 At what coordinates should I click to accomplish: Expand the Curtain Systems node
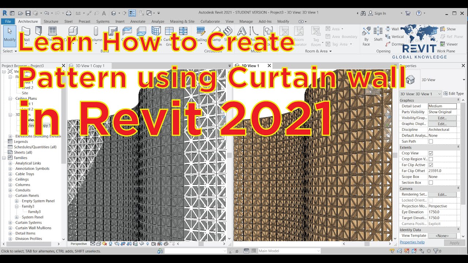pos(10,222)
